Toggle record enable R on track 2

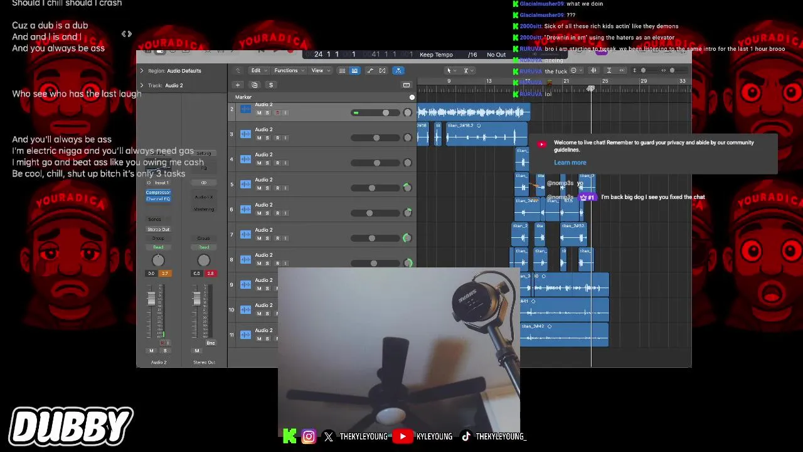[x=277, y=112]
